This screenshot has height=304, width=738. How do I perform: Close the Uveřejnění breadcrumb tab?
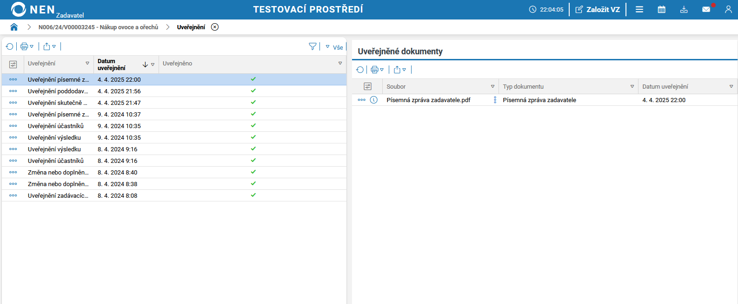click(215, 27)
